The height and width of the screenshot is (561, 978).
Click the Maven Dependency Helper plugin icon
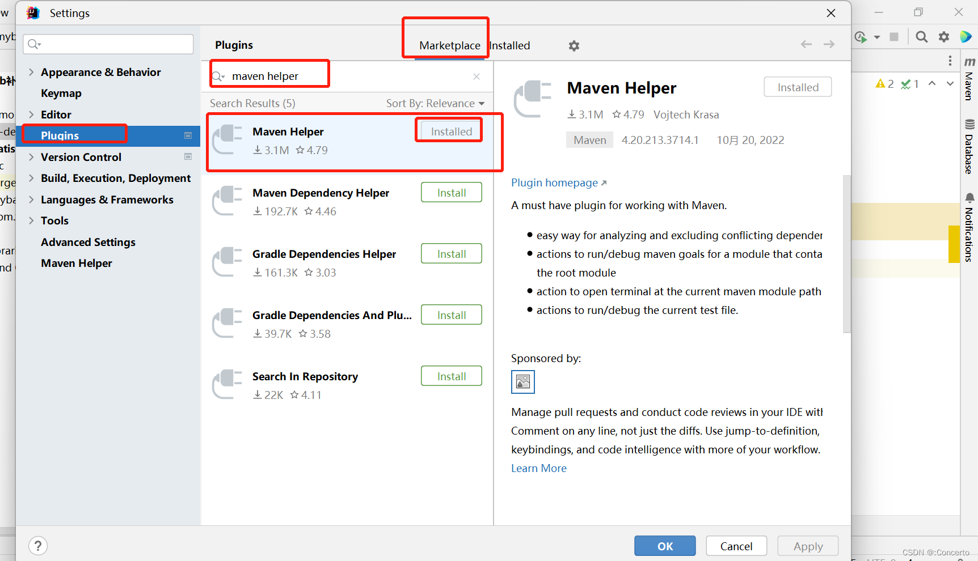(x=227, y=201)
